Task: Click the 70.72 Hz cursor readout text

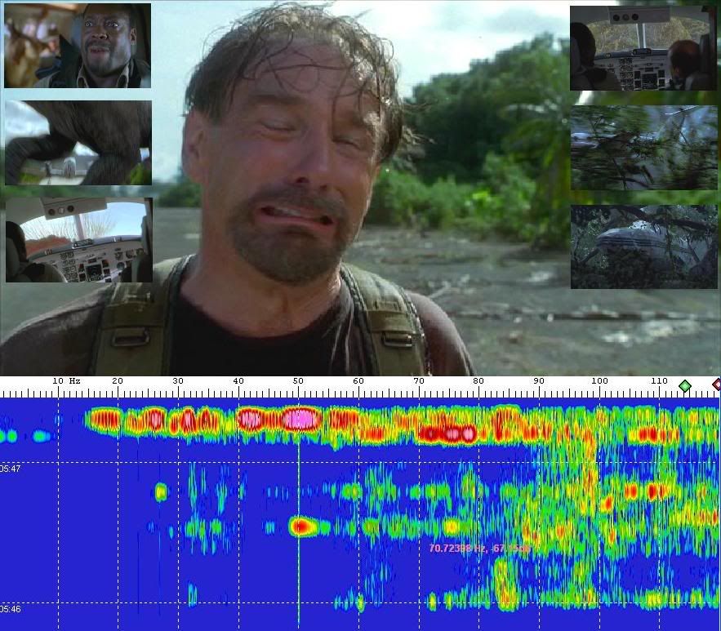Action: tap(479, 549)
